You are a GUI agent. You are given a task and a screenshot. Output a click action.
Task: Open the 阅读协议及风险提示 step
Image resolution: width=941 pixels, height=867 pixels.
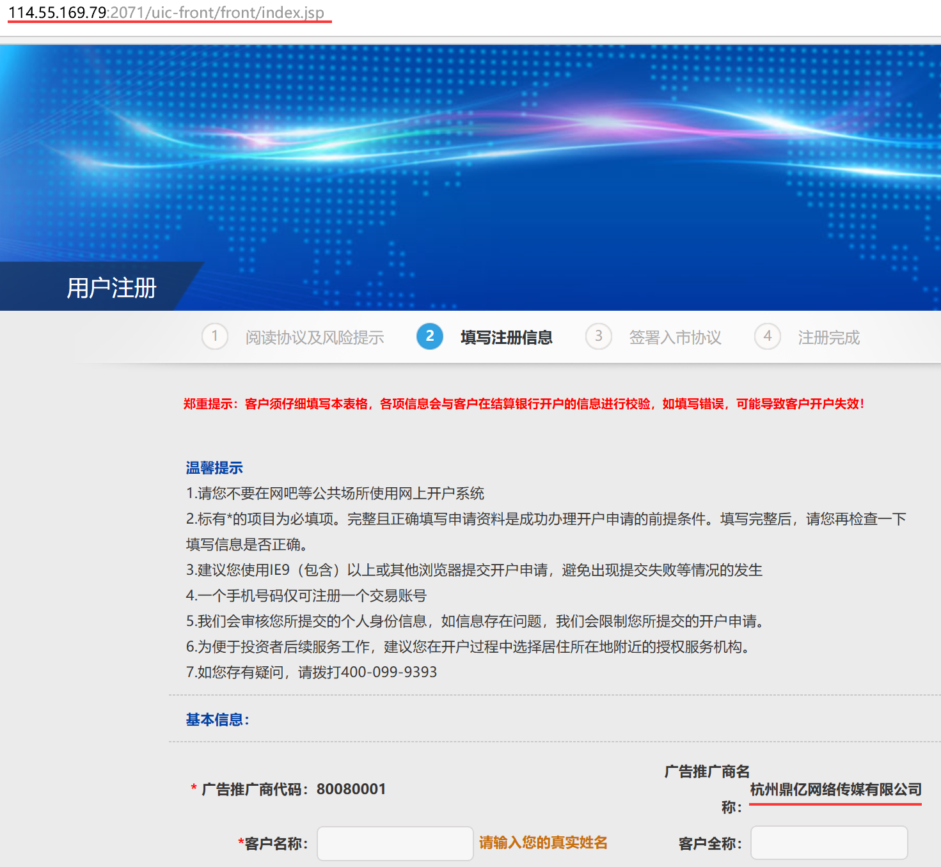pyautogui.click(x=315, y=338)
